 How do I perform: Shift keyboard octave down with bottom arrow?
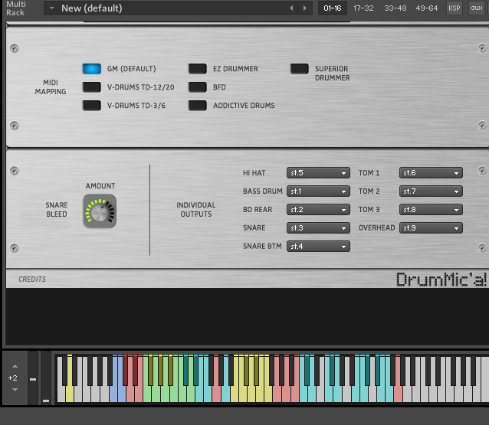[x=13, y=389]
